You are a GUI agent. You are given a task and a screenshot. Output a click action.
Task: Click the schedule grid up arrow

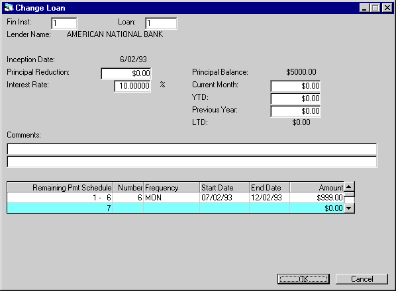(349, 187)
